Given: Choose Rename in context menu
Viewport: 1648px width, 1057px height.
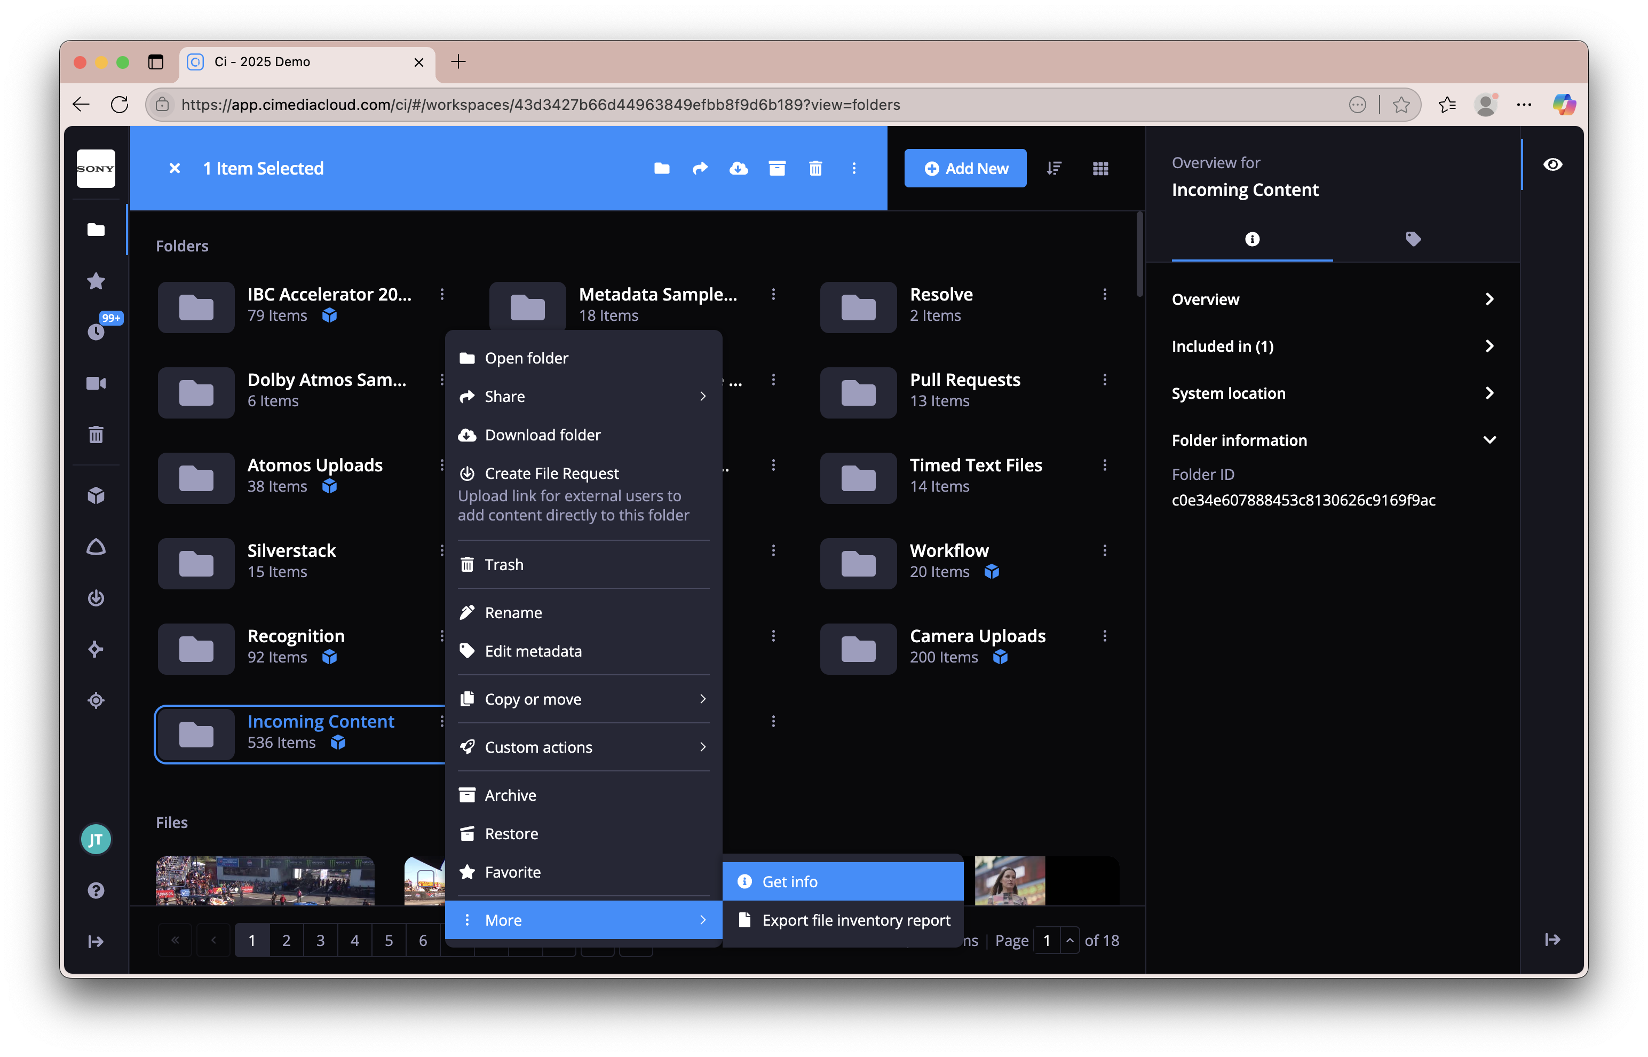Looking at the screenshot, I should (583, 613).
